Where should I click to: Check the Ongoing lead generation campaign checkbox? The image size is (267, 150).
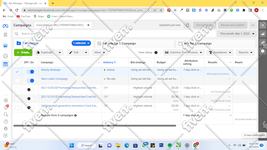[17, 108]
